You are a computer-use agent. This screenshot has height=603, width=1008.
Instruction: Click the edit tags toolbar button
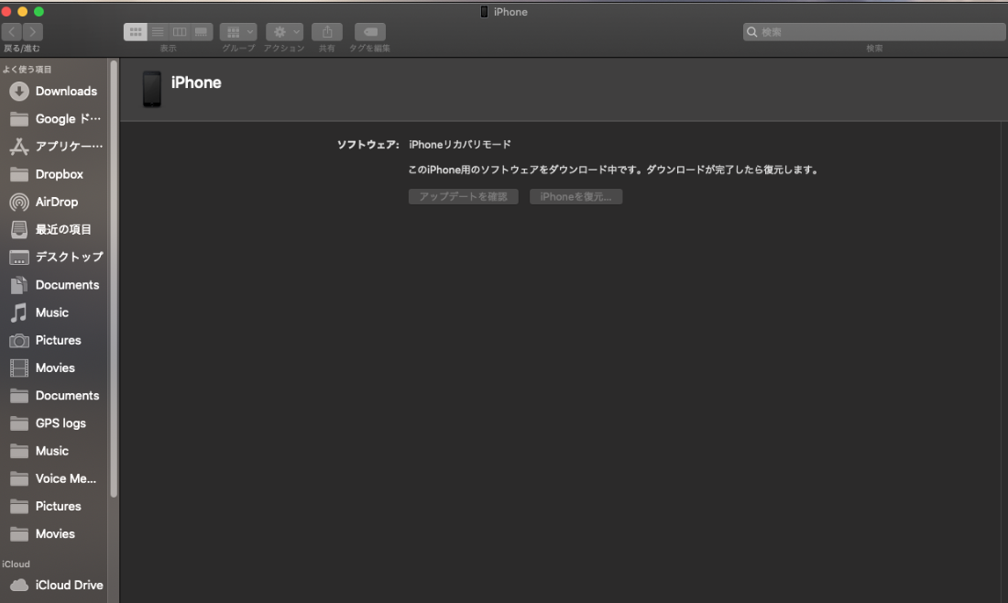[370, 31]
